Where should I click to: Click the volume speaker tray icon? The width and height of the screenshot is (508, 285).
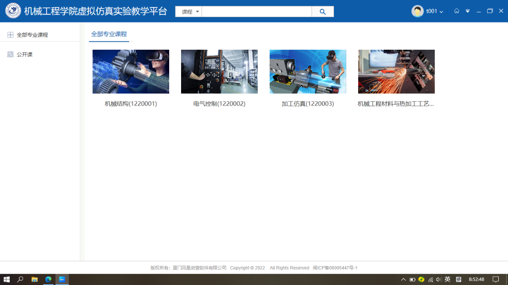[x=439, y=279]
